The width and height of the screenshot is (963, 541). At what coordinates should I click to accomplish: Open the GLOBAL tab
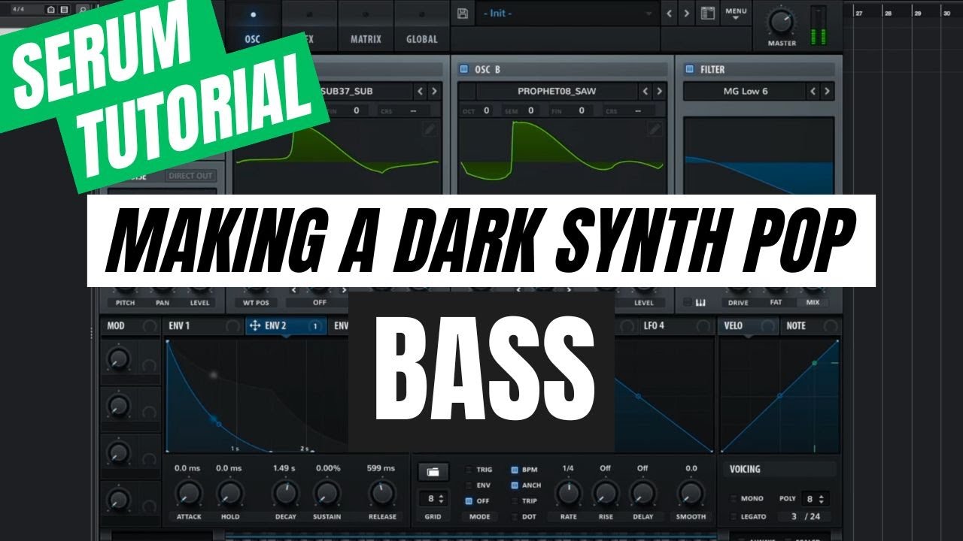click(421, 26)
